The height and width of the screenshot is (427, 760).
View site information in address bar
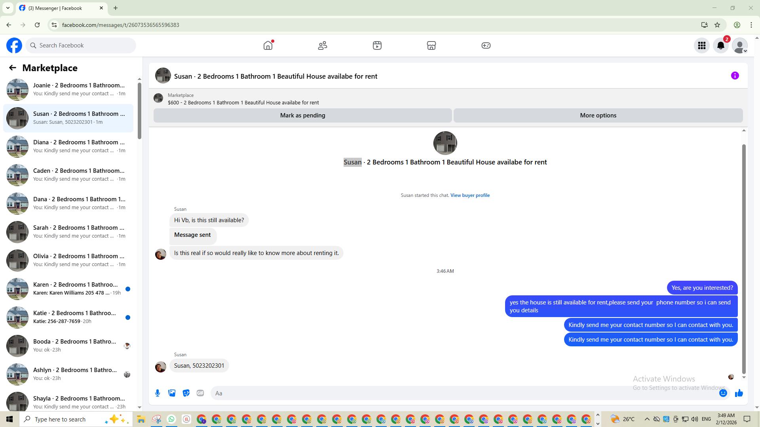click(54, 25)
